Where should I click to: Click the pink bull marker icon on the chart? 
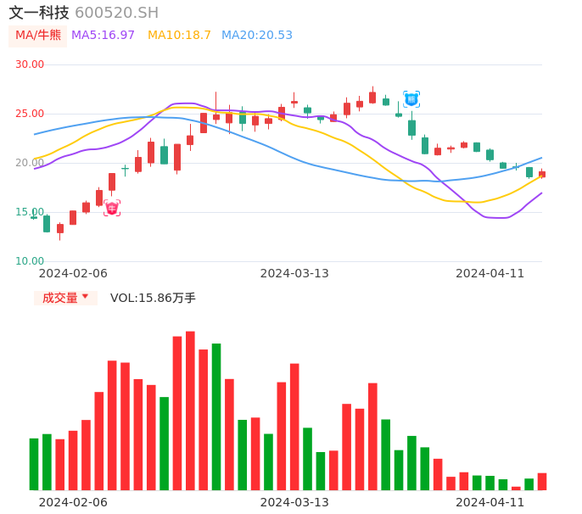(112, 208)
